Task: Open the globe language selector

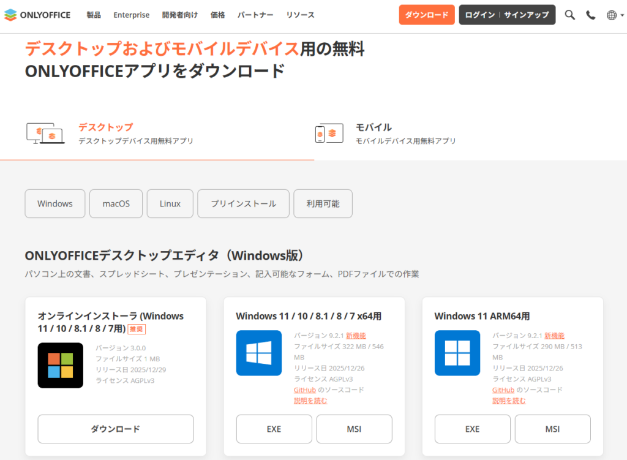Action: click(x=612, y=15)
